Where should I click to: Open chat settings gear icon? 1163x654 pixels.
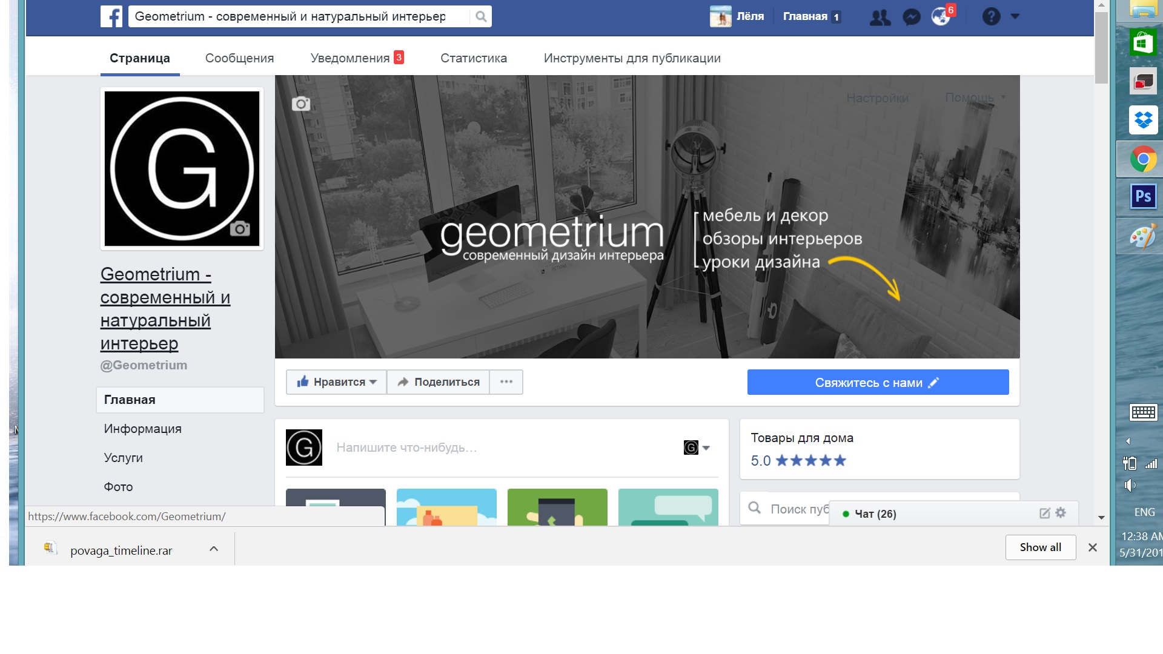(x=1061, y=513)
